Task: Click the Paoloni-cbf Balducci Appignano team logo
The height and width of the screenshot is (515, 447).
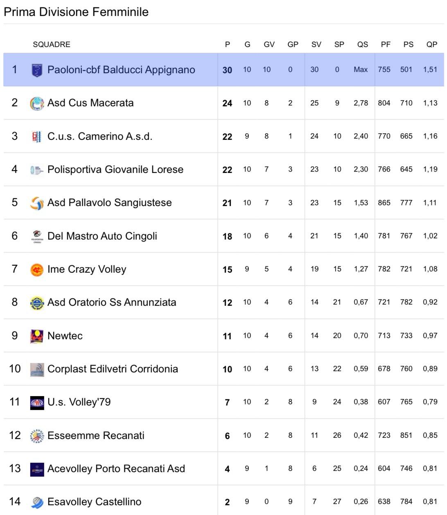Action: click(x=37, y=70)
